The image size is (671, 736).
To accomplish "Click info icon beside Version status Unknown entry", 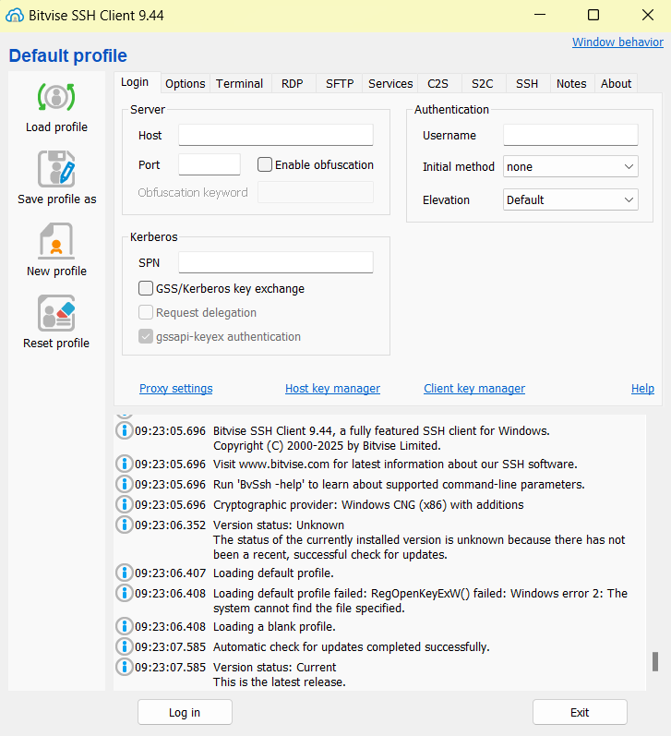I will (125, 525).
